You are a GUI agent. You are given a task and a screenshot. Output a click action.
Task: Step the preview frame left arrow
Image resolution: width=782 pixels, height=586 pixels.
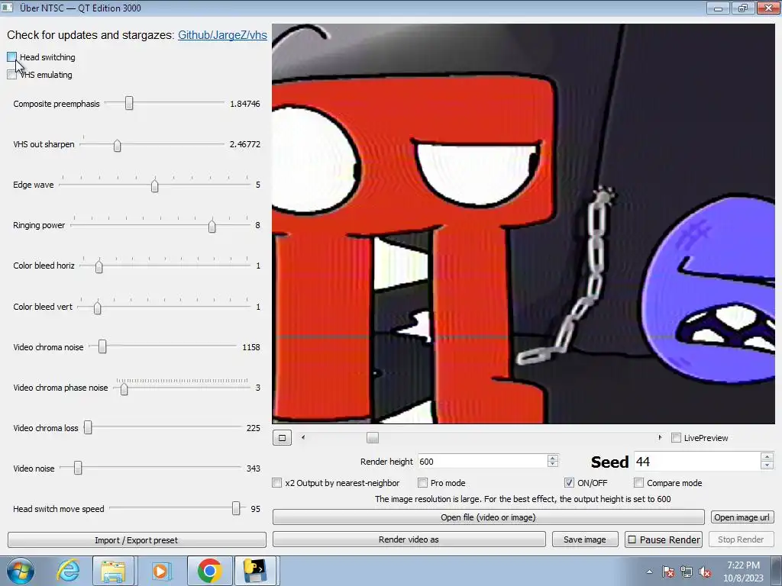click(x=302, y=437)
